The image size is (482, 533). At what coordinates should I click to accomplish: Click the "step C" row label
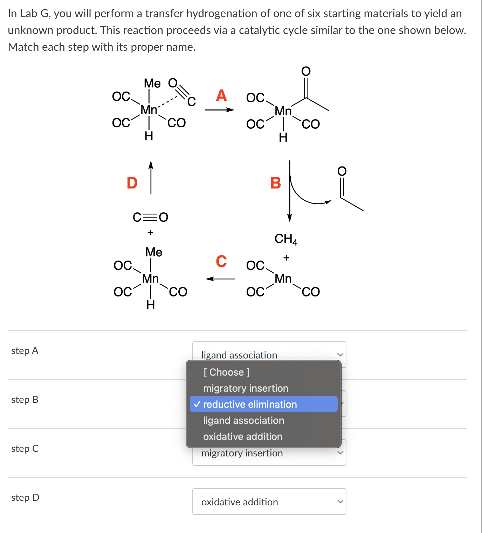tap(25, 449)
